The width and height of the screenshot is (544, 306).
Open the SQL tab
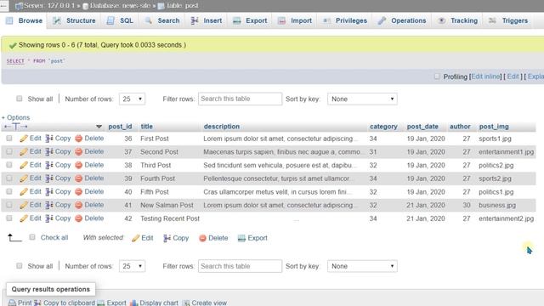click(x=120, y=20)
